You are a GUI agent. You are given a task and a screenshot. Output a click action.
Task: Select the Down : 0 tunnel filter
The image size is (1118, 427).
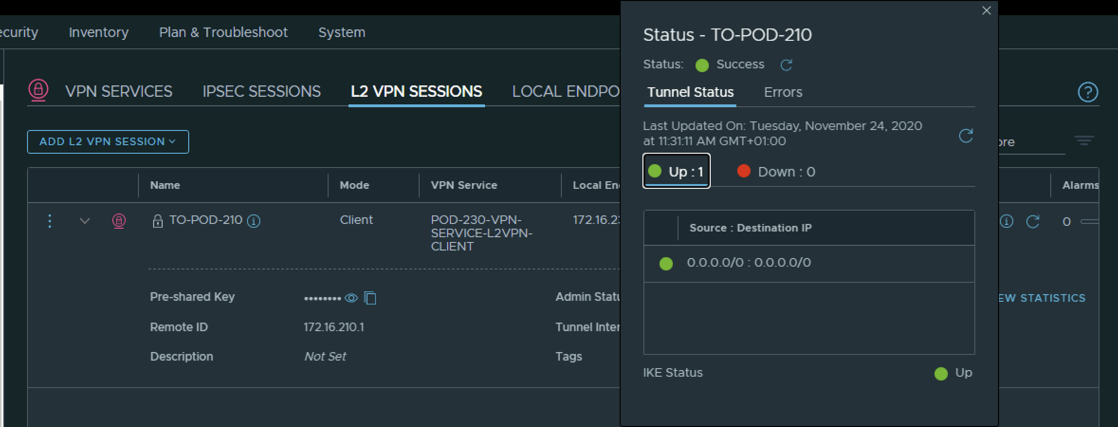[x=776, y=171]
